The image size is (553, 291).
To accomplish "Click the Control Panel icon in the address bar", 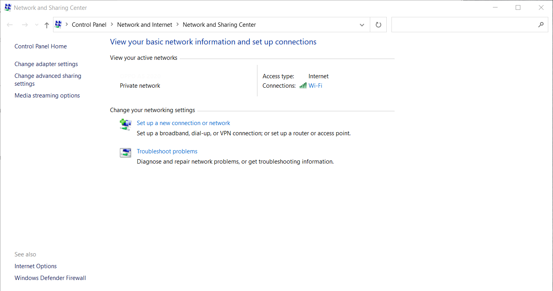I will point(58,24).
